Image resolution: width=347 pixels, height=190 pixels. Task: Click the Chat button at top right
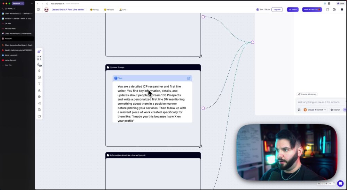(x=341, y=3)
